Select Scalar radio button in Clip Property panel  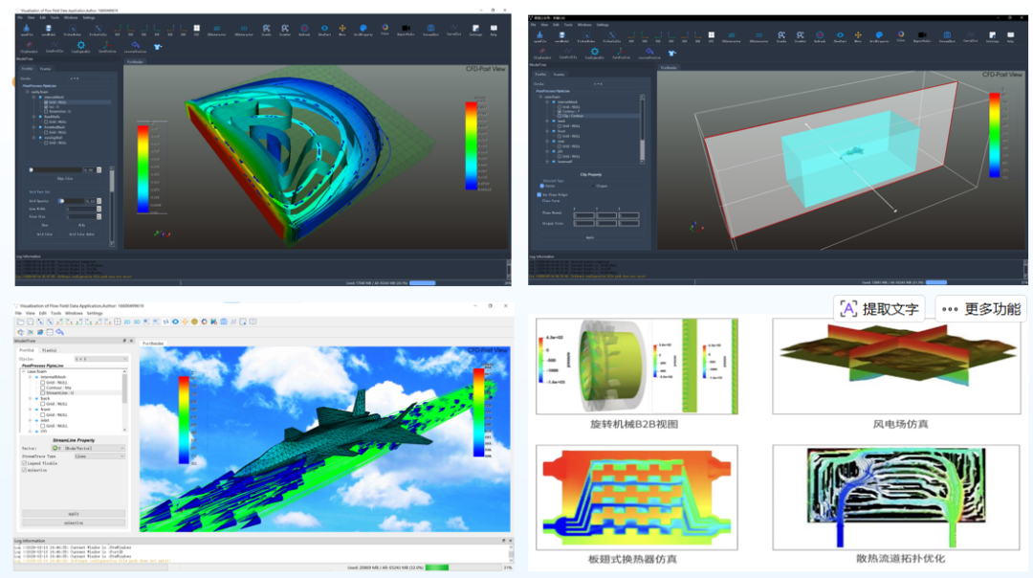pos(542,186)
